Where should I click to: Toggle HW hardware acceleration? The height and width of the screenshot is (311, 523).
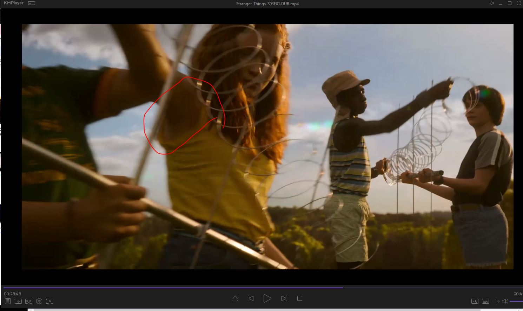pyautogui.click(x=475, y=301)
